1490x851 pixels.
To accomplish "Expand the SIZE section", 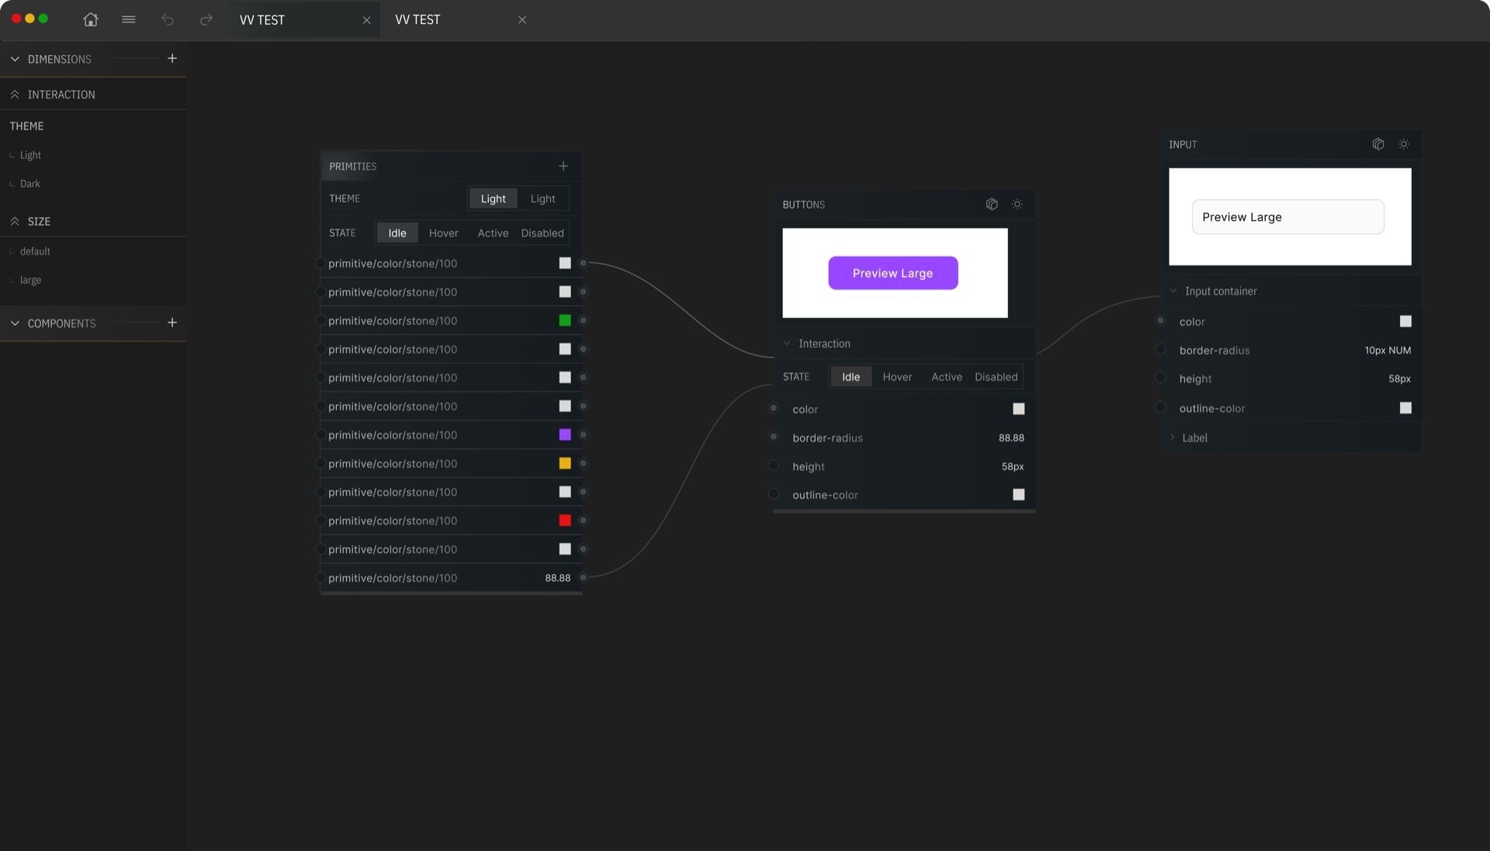I will point(15,221).
